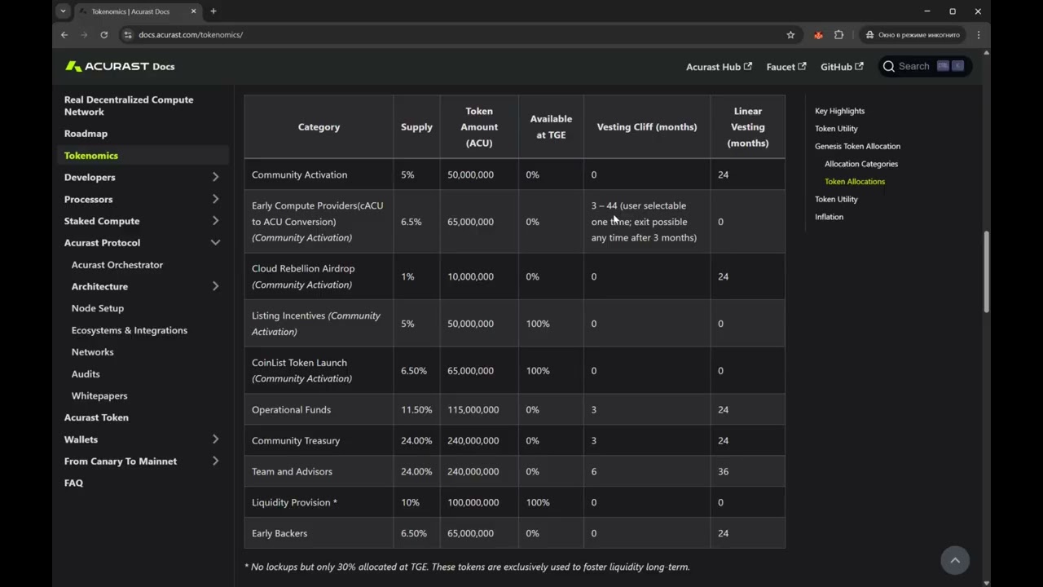
Task: Click the site info icon in address bar
Action: tap(127, 35)
